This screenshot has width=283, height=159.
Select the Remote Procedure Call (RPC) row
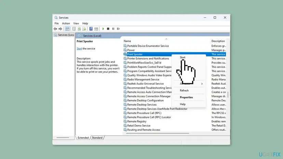[x=174, y=113]
